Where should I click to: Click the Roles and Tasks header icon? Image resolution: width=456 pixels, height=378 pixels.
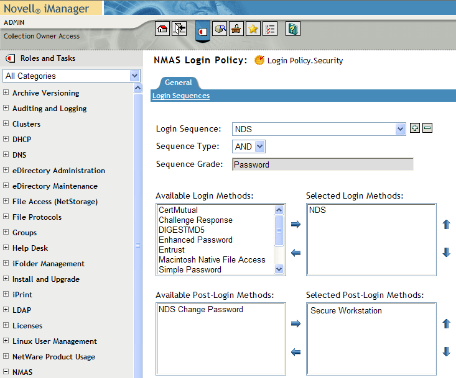(x=11, y=58)
